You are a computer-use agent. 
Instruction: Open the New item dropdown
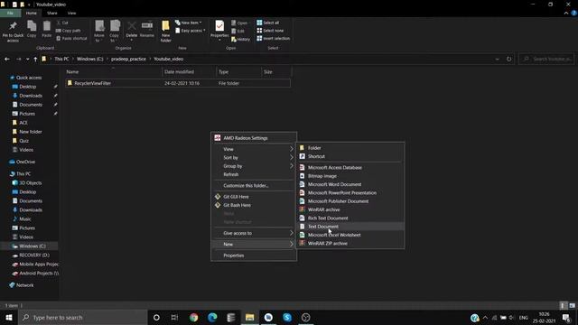189,23
